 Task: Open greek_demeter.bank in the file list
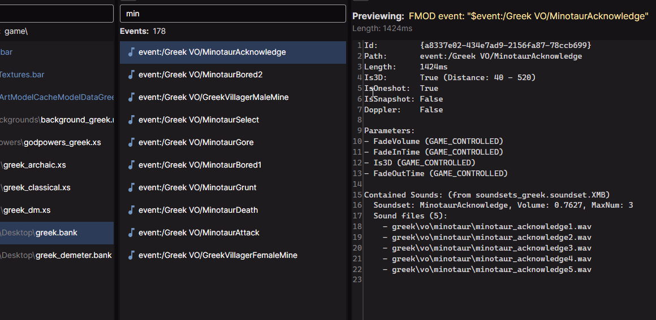73,255
